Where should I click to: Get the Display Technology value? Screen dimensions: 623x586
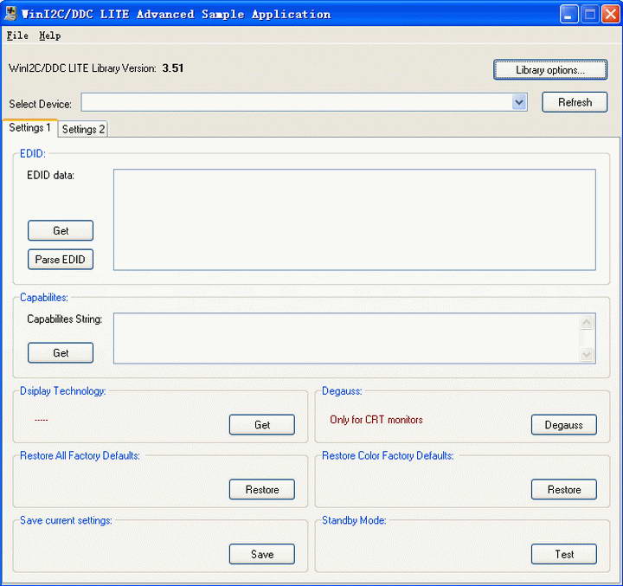(x=262, y=425)
